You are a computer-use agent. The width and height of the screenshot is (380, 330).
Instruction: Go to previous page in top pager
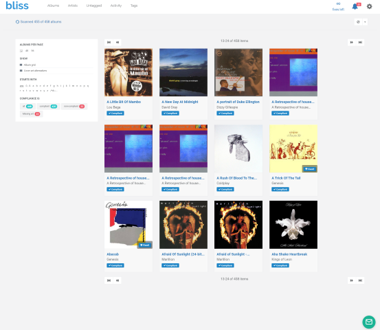click(x=118, y=43)
